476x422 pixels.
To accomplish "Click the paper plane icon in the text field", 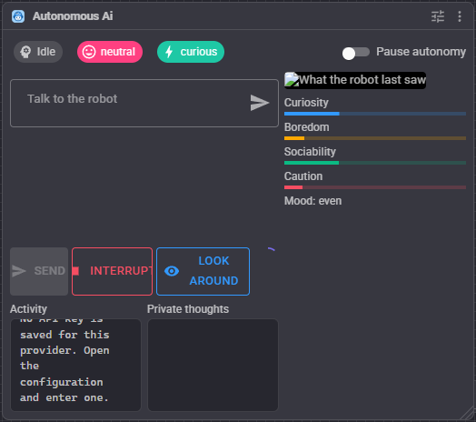I will coord(260,103).
